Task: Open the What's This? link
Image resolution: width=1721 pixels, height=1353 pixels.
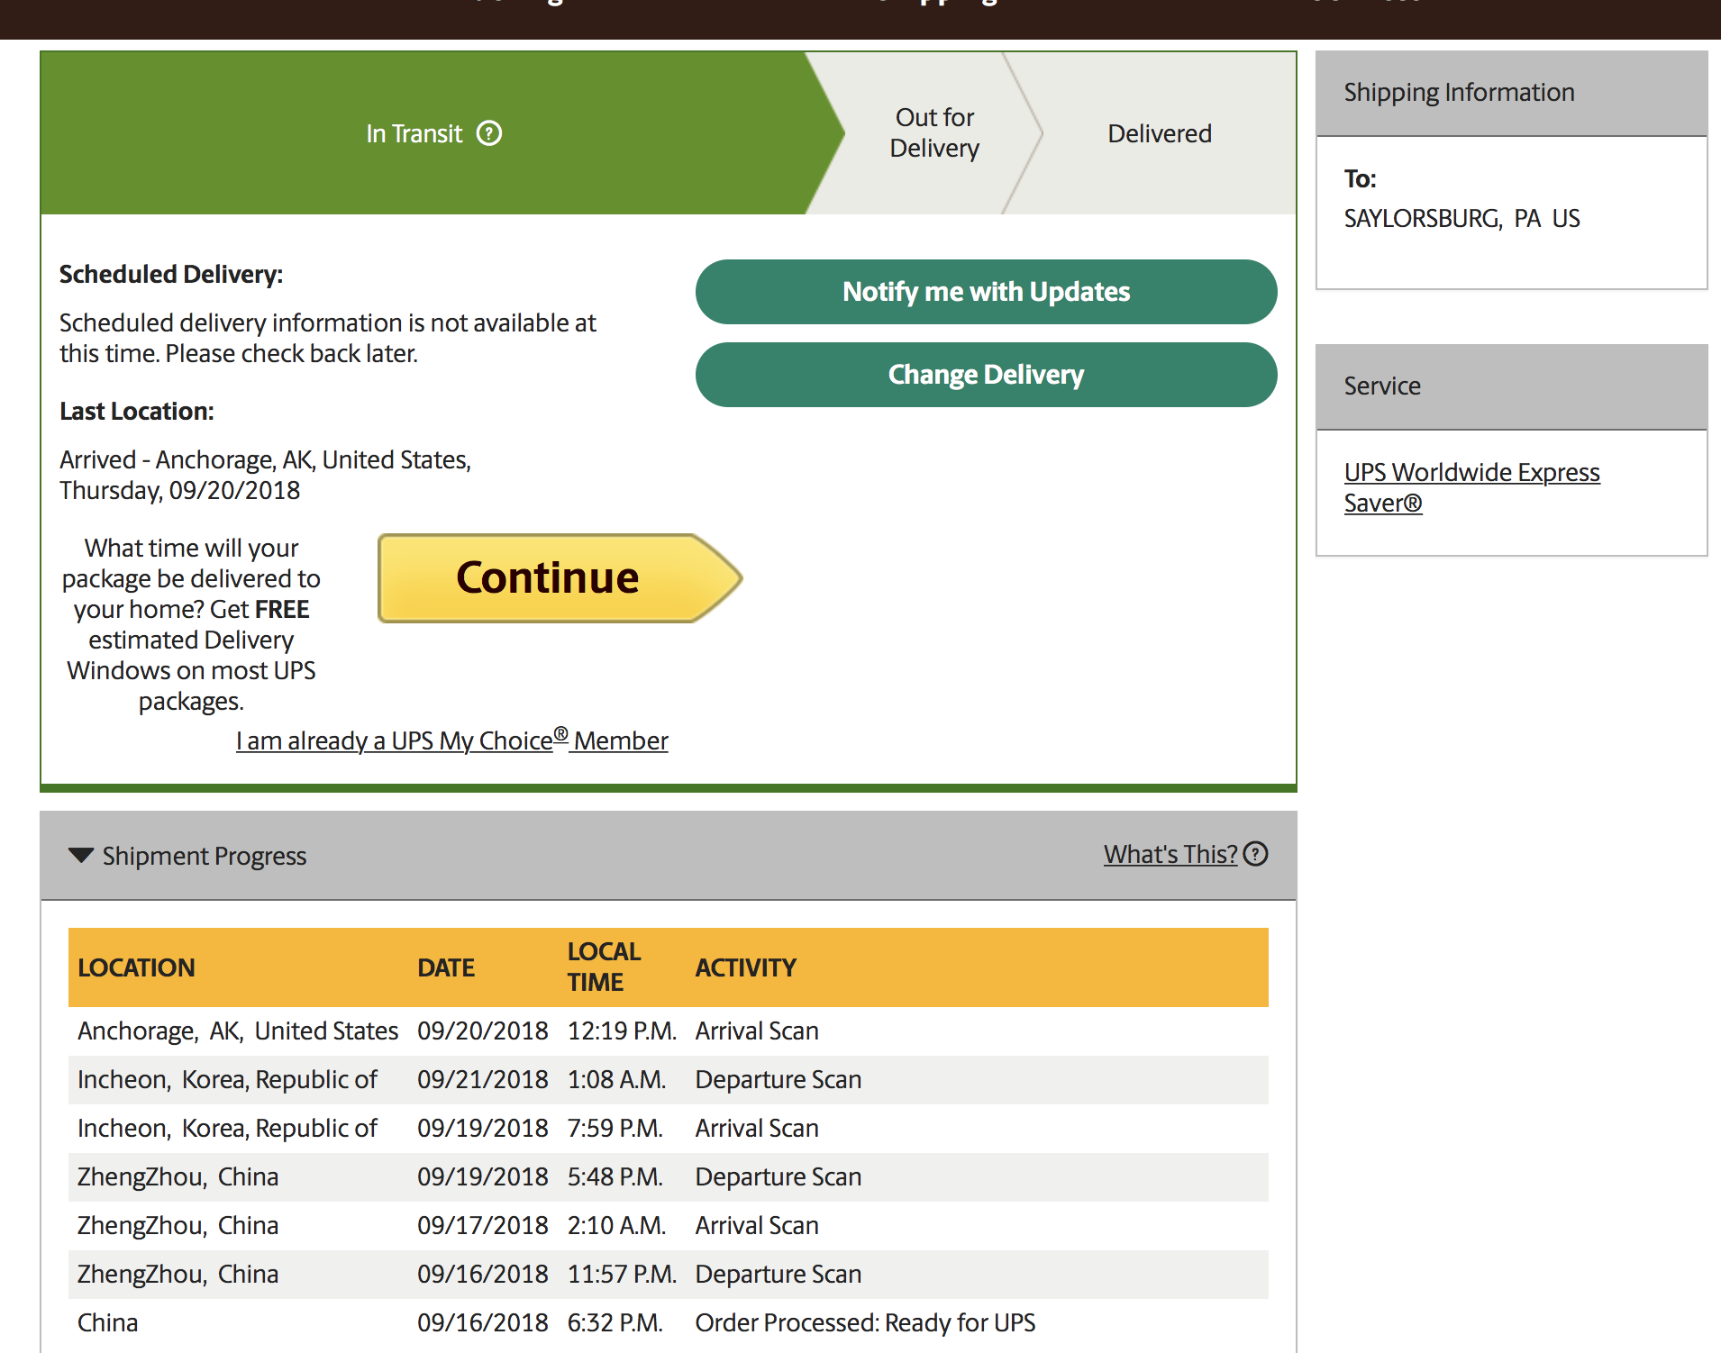Action: click(x=1170, y=854)
